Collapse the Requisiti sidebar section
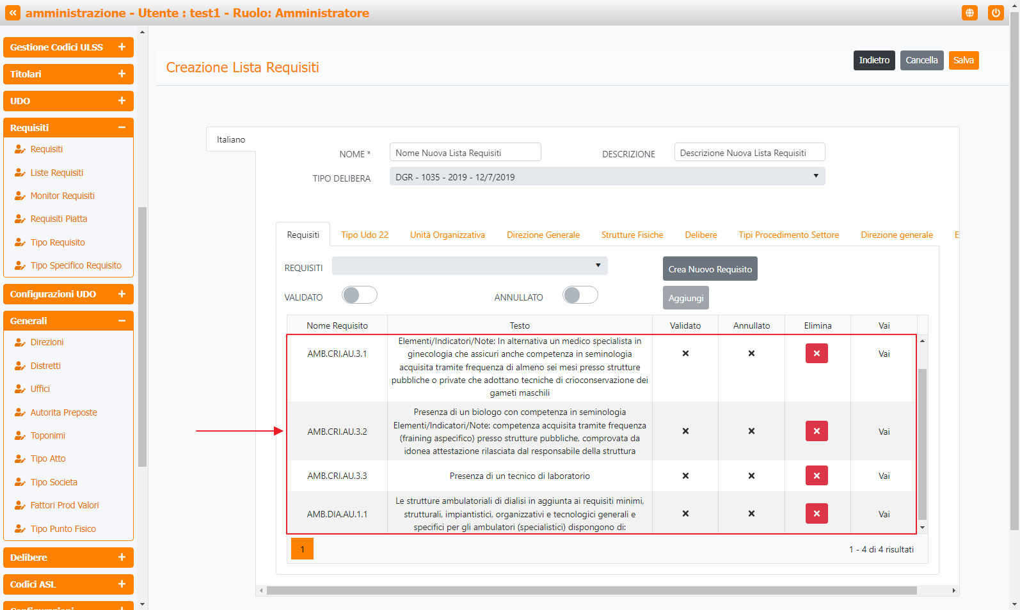This screenshot has width=1020, height=610. pos(68,128)
